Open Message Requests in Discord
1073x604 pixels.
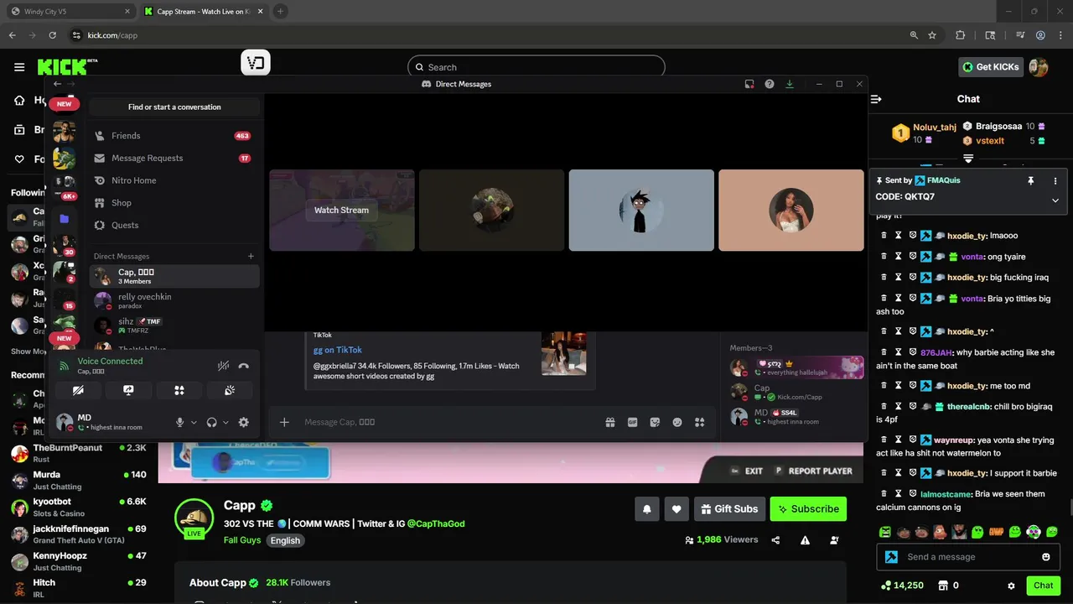pos(174,158)
